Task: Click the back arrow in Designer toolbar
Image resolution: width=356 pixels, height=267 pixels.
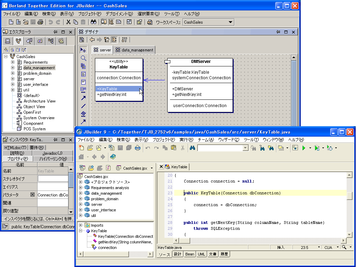Action: pyautogui.click(x=92, y=40)
